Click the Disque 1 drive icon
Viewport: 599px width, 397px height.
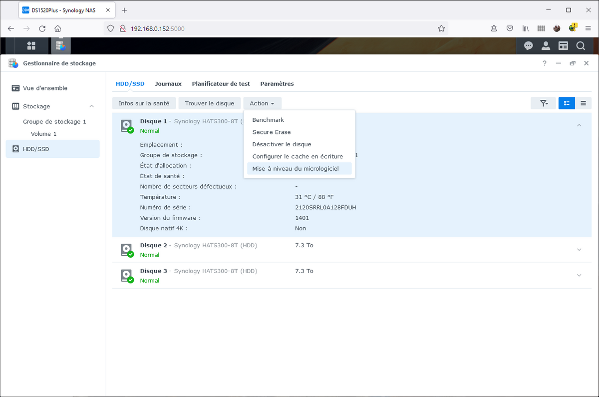tap(127, 126)
